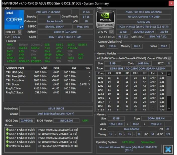Click the GA102-200 GPU chip field

coord(144,22)
